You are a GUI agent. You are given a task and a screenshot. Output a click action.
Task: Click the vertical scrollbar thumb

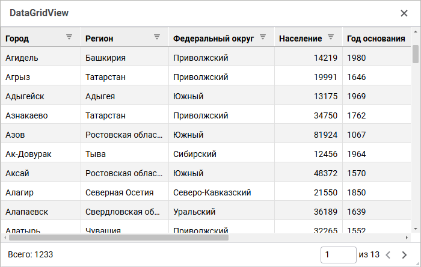416,54
